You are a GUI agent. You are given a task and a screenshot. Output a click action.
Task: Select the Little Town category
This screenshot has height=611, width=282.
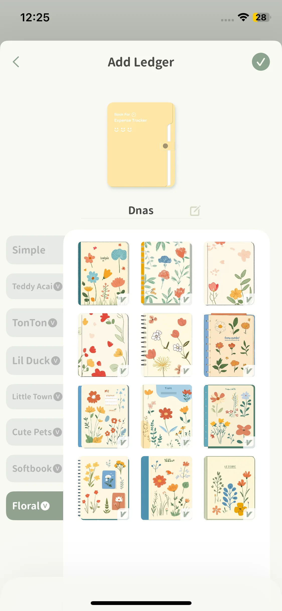[35, 397]
